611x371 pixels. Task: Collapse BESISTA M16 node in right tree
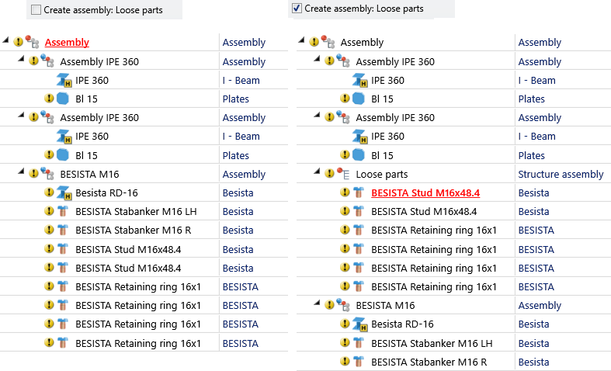tap(318, 303)
